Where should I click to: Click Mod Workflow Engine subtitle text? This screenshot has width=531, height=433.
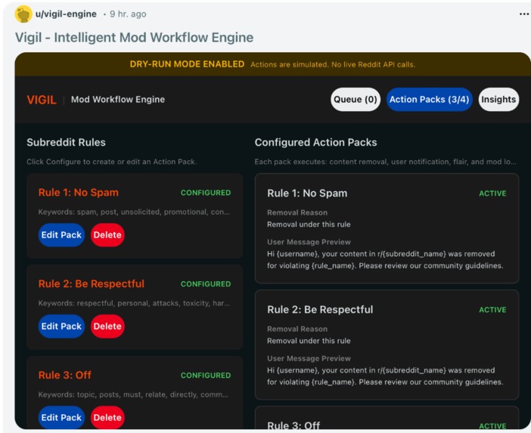pyautogui.click(x=118, y=100)
